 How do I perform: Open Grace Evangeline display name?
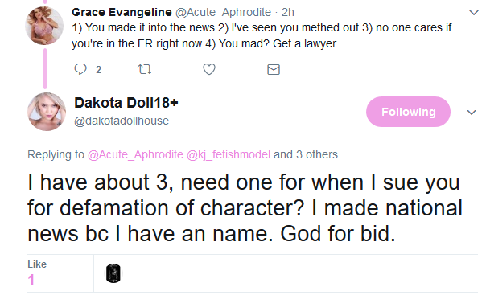pyautogui.click(x=121, y=12)
